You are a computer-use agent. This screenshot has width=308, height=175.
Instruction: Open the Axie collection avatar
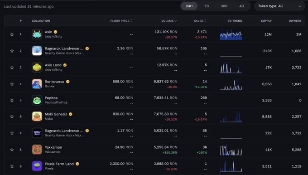pos(37,34)
